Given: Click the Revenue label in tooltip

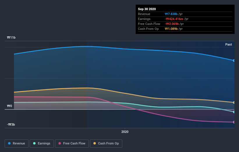Looking at the screenshot, I should [144, 14].
